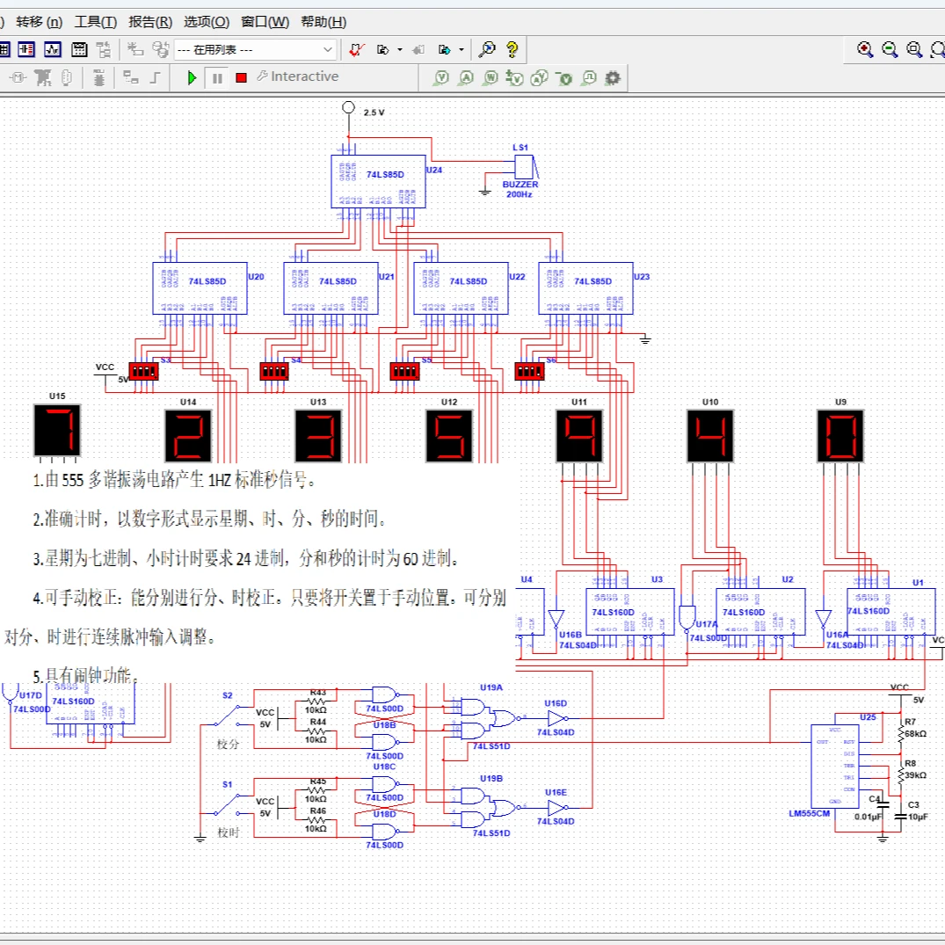Open the 转移(n) menu
This screenshot has width=945, height=945.
(40, 22)
